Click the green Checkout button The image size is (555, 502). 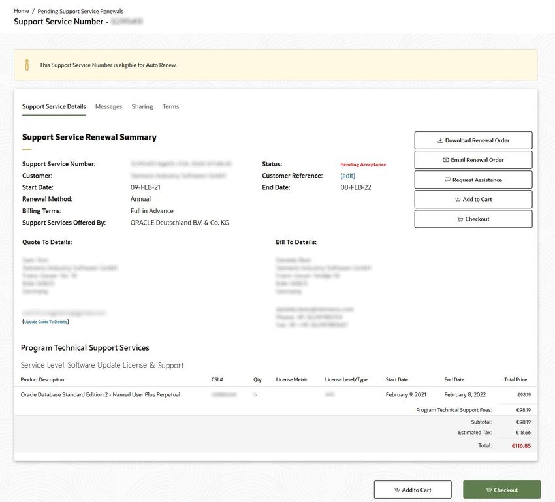point(502,490)
